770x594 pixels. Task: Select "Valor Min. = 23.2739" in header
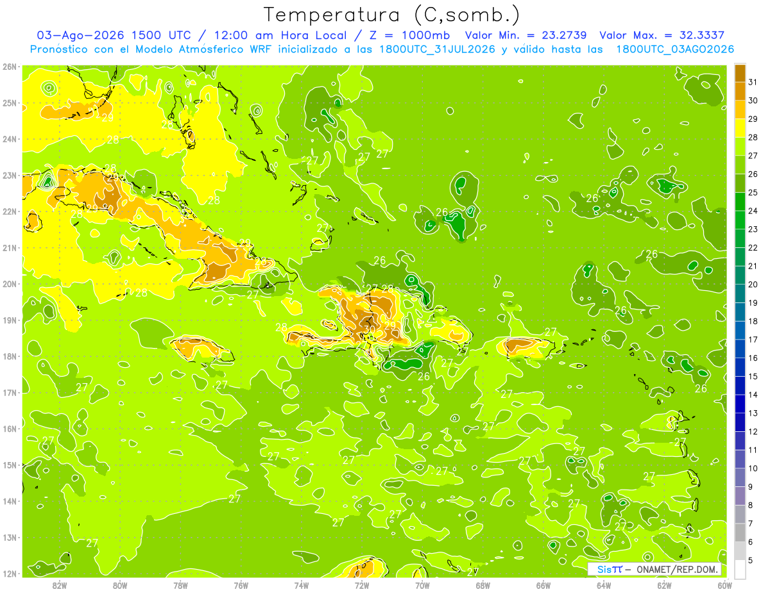(527, 35)
